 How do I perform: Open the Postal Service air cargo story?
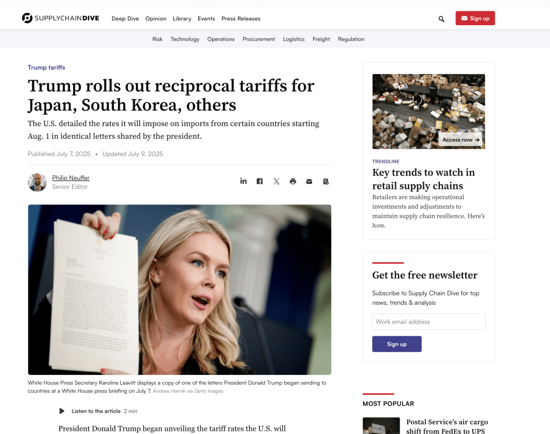coord(447,426)
